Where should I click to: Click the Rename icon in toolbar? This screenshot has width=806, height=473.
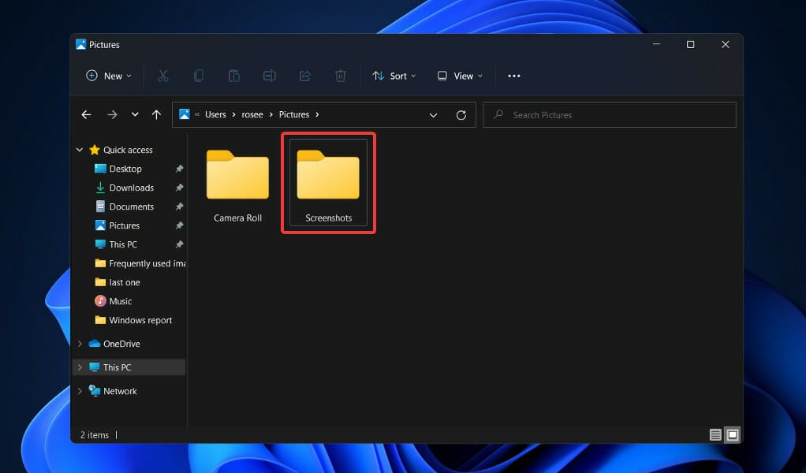[x=270, y=76]
